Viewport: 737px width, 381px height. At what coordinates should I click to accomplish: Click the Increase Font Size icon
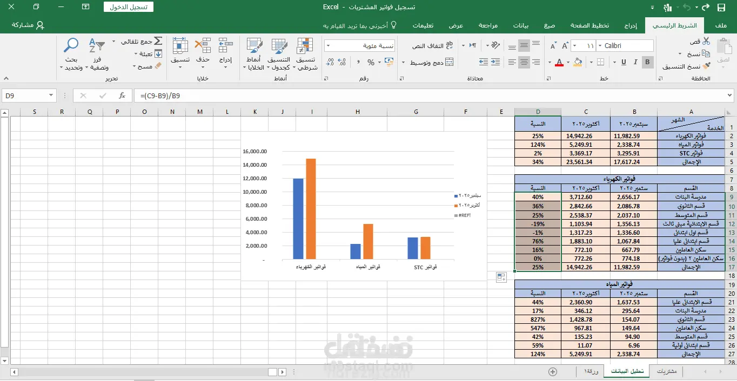(x=564, y=46)
